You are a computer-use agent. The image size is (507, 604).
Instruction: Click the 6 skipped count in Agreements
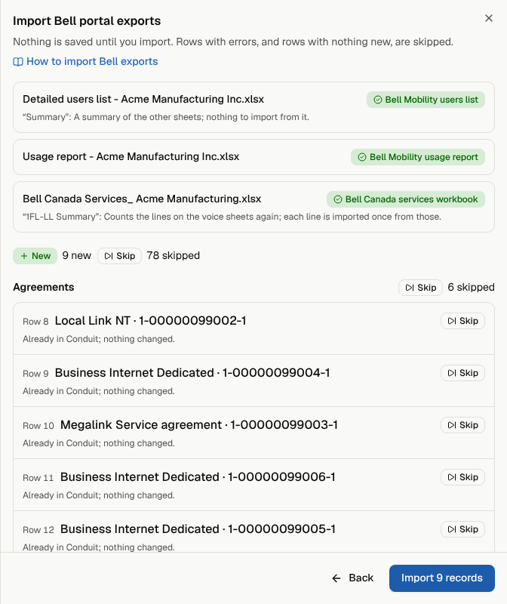coord(471,288)
